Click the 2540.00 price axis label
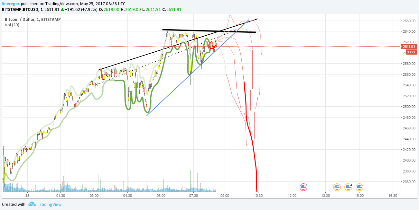 (x=409, y=85)
